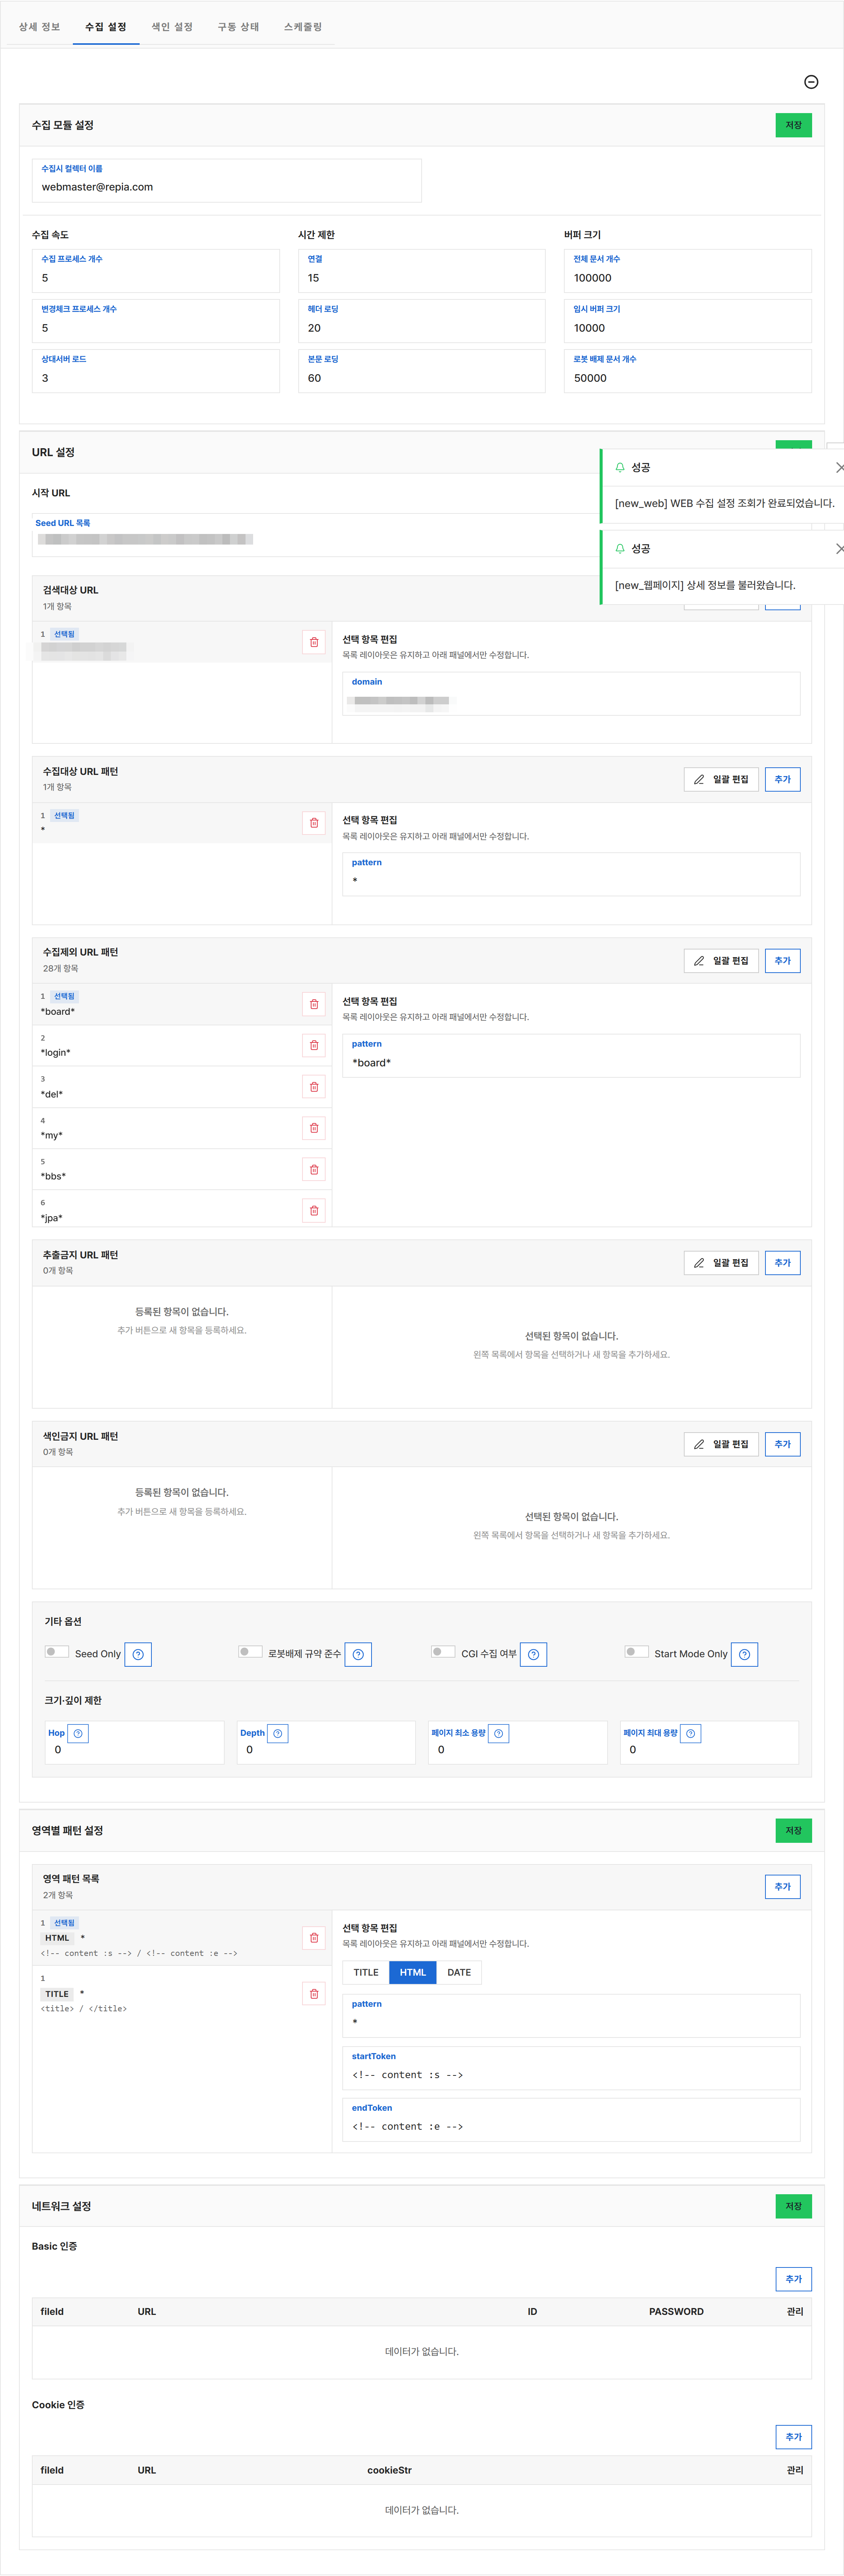Switch to 구동 상태 tab
This screenshot has height=2576, width=844.
[x=238, y=27]
